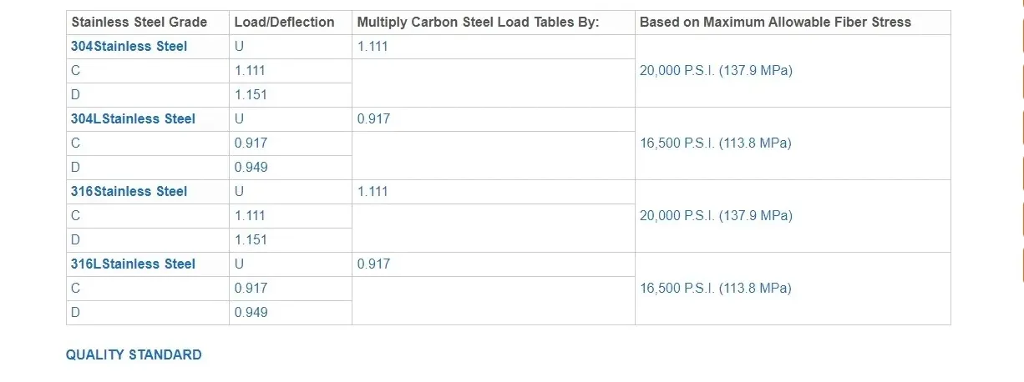
Task: Select the 20,000 P.S.I. cell for 304 Stainless Steel
Action: pyautogui.click(x=716, y=71)
